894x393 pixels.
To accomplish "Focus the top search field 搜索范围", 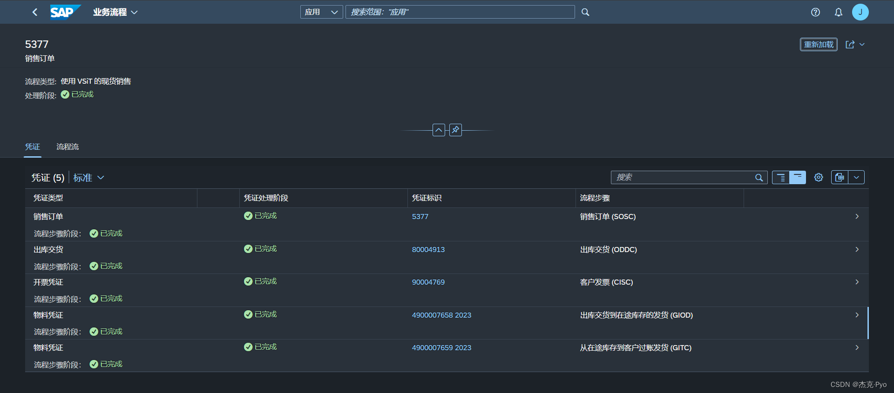I will pos(460,12).
